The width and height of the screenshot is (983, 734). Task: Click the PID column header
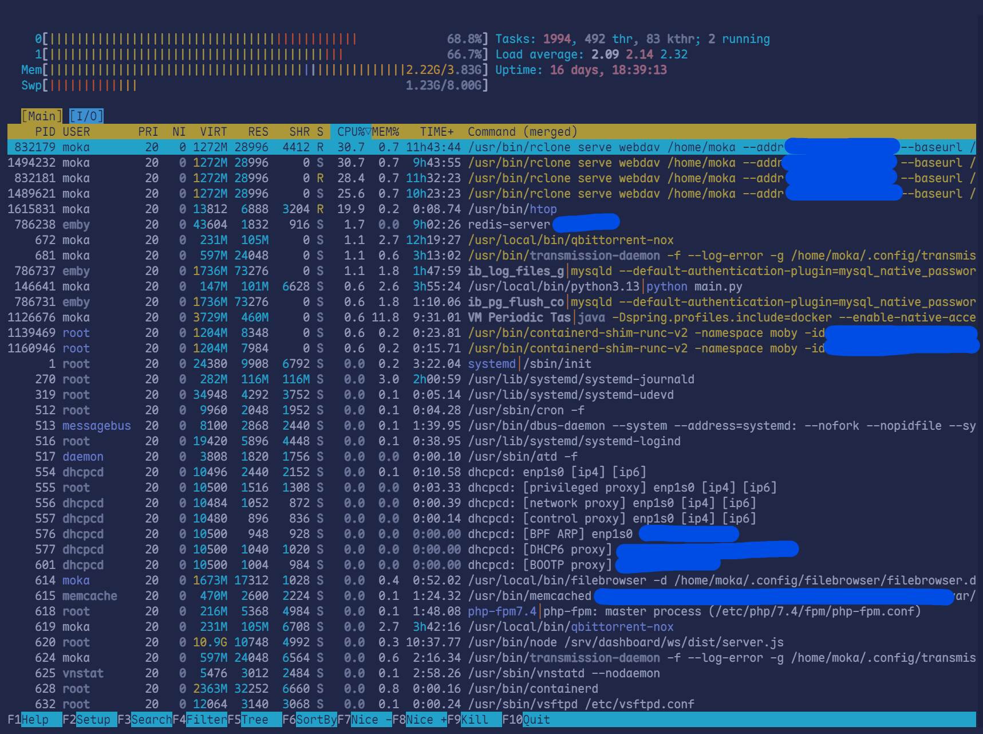(45, 132)
